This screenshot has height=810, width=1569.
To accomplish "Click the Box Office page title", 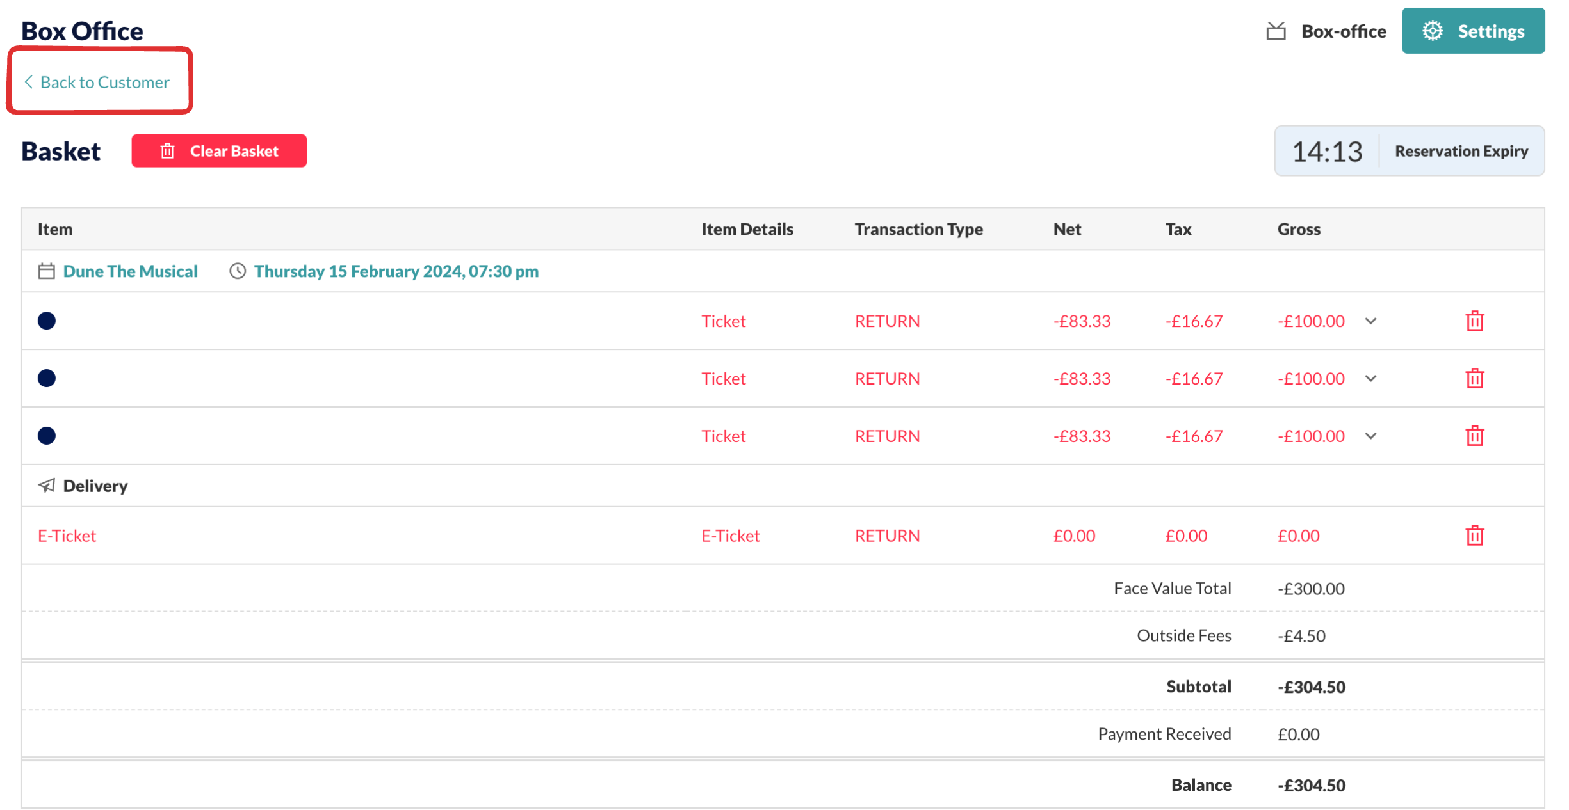I will 82,31.
